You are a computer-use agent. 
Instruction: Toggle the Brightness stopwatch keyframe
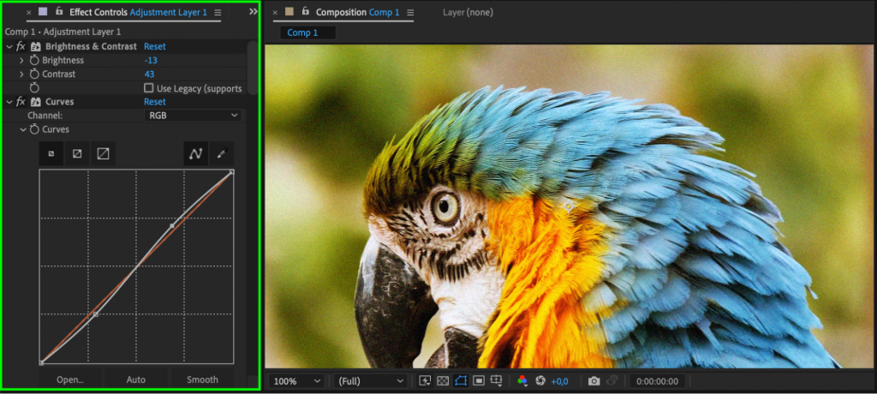(34, 61)
